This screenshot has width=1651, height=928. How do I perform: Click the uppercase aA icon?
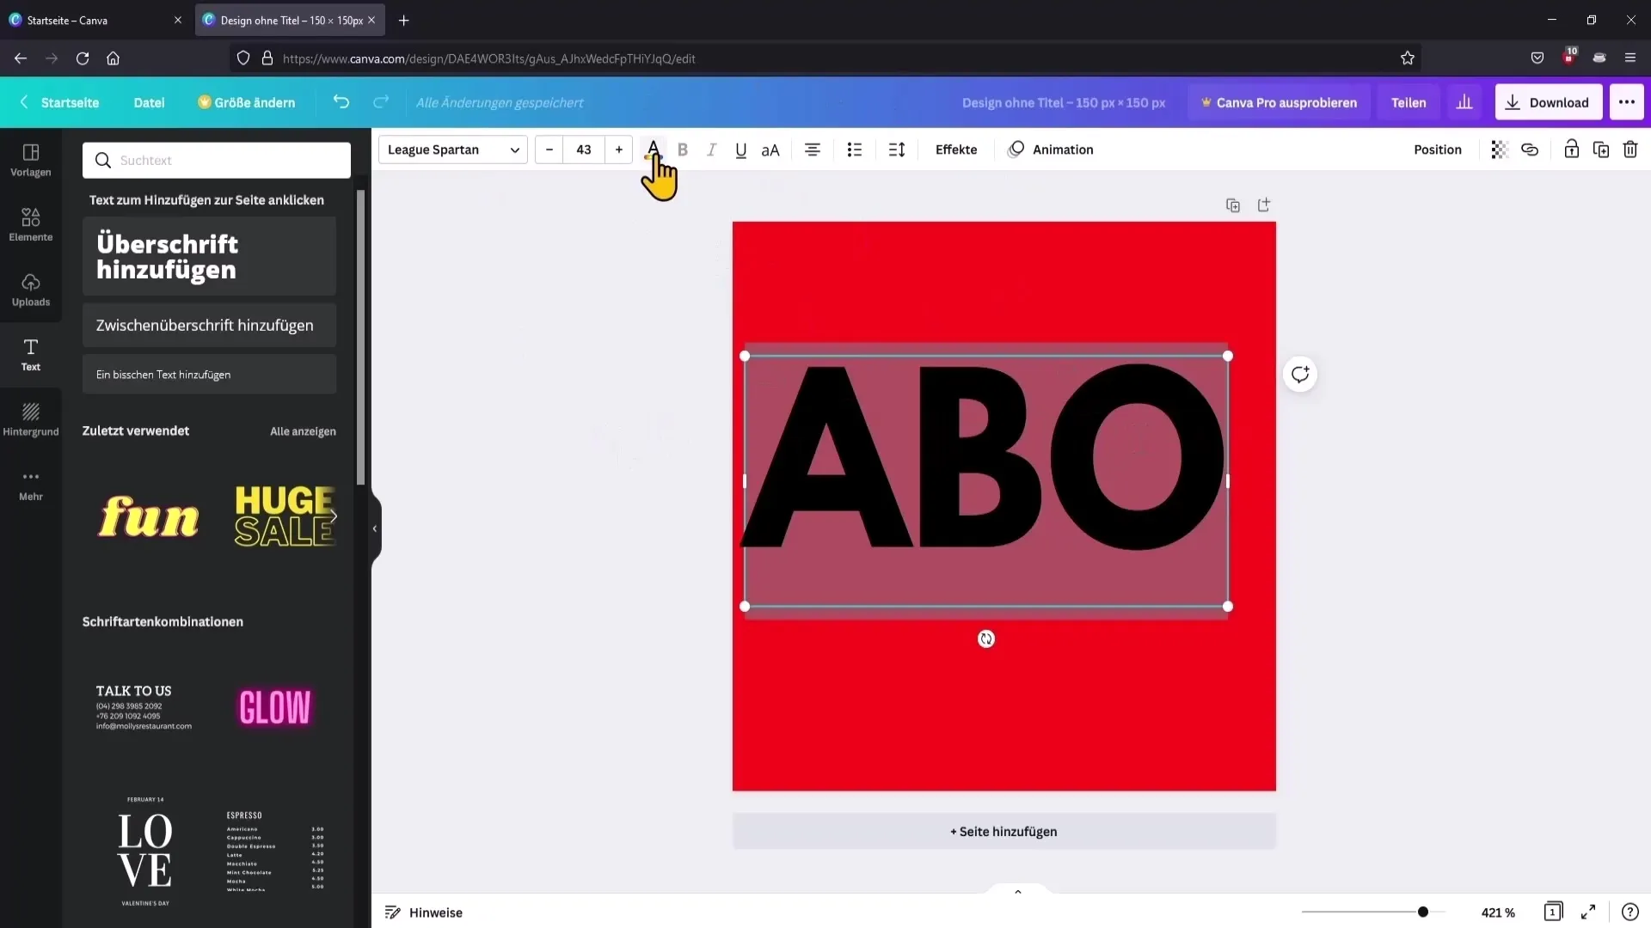pos(770,150)
